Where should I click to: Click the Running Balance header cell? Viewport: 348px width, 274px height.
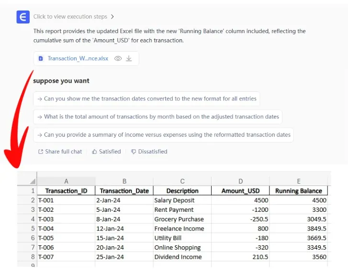coord(299,191)
